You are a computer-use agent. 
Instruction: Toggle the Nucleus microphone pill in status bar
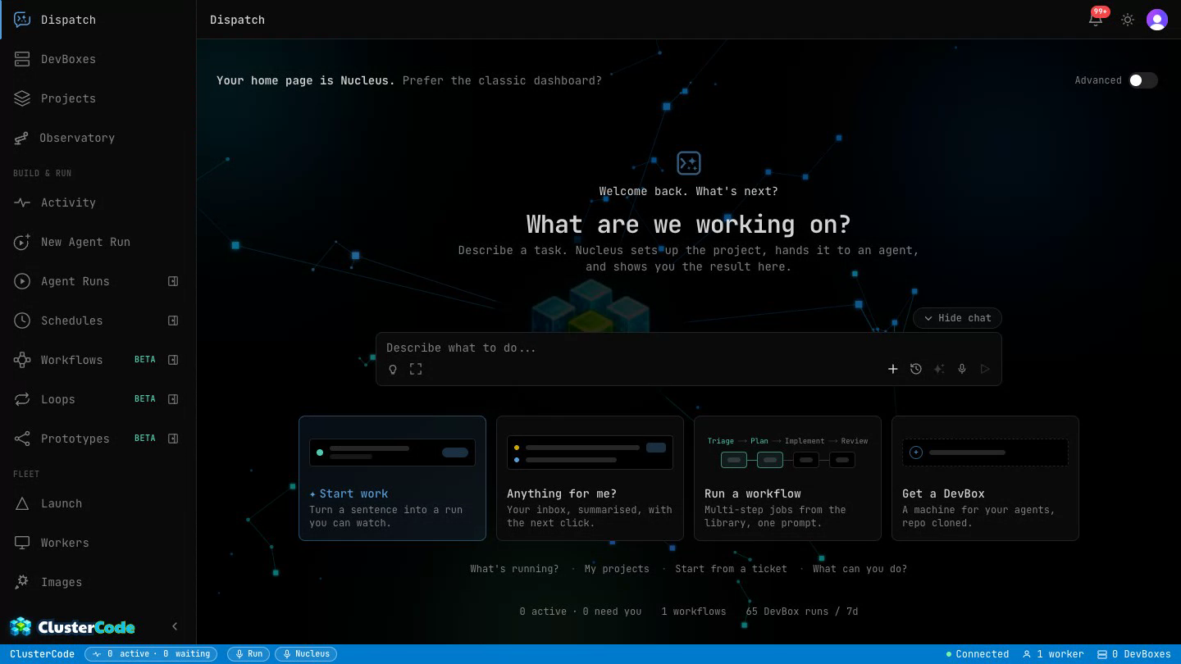pyautogui.click(x=306, y=654)
